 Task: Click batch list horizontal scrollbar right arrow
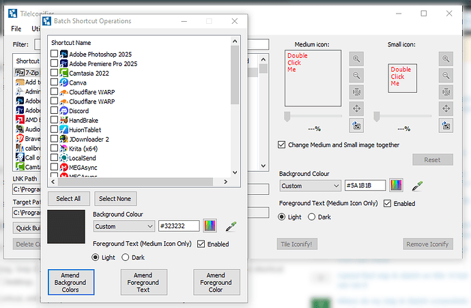click(x=225, y=182)
